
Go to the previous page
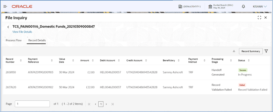tap(95, 104)
